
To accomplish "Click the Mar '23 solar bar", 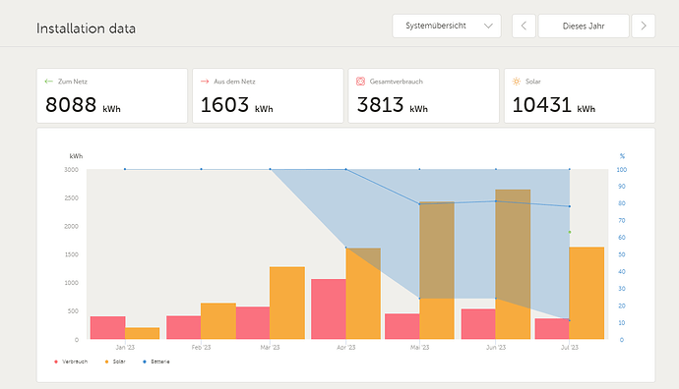I will pos(287,303).
